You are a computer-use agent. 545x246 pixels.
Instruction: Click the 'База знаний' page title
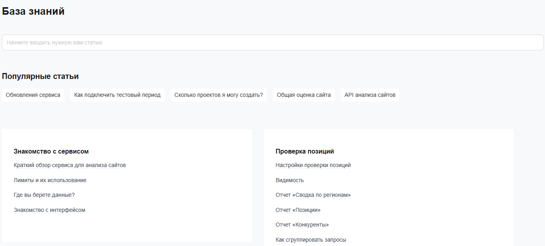[33, 12]
